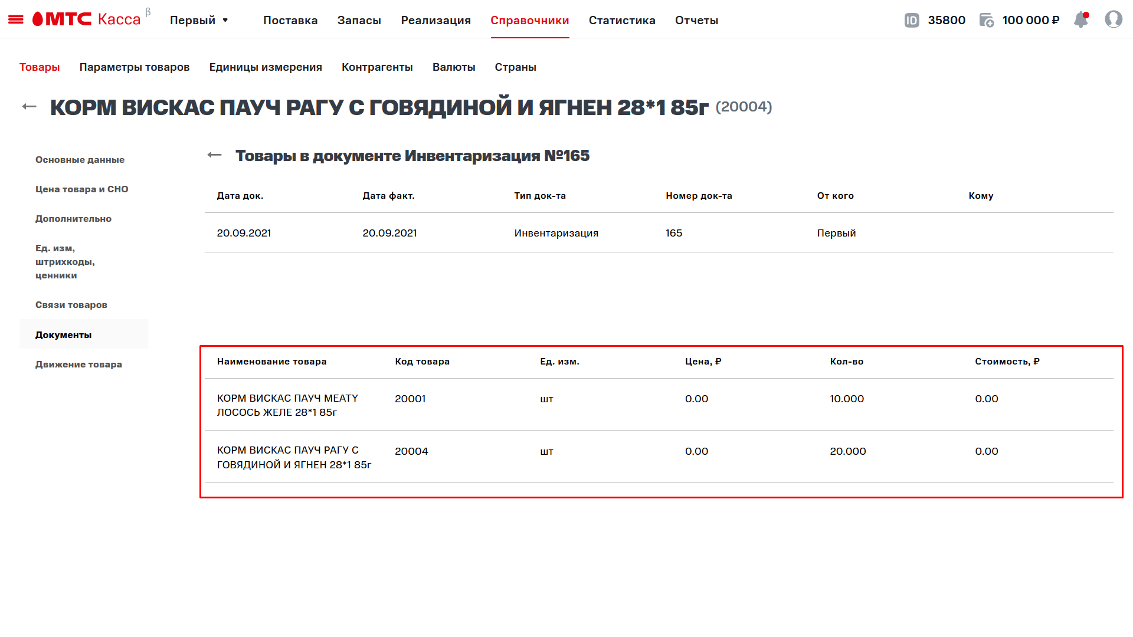Click product code 20004 in table
The image size is (1133, 637).
coord(412,451)
